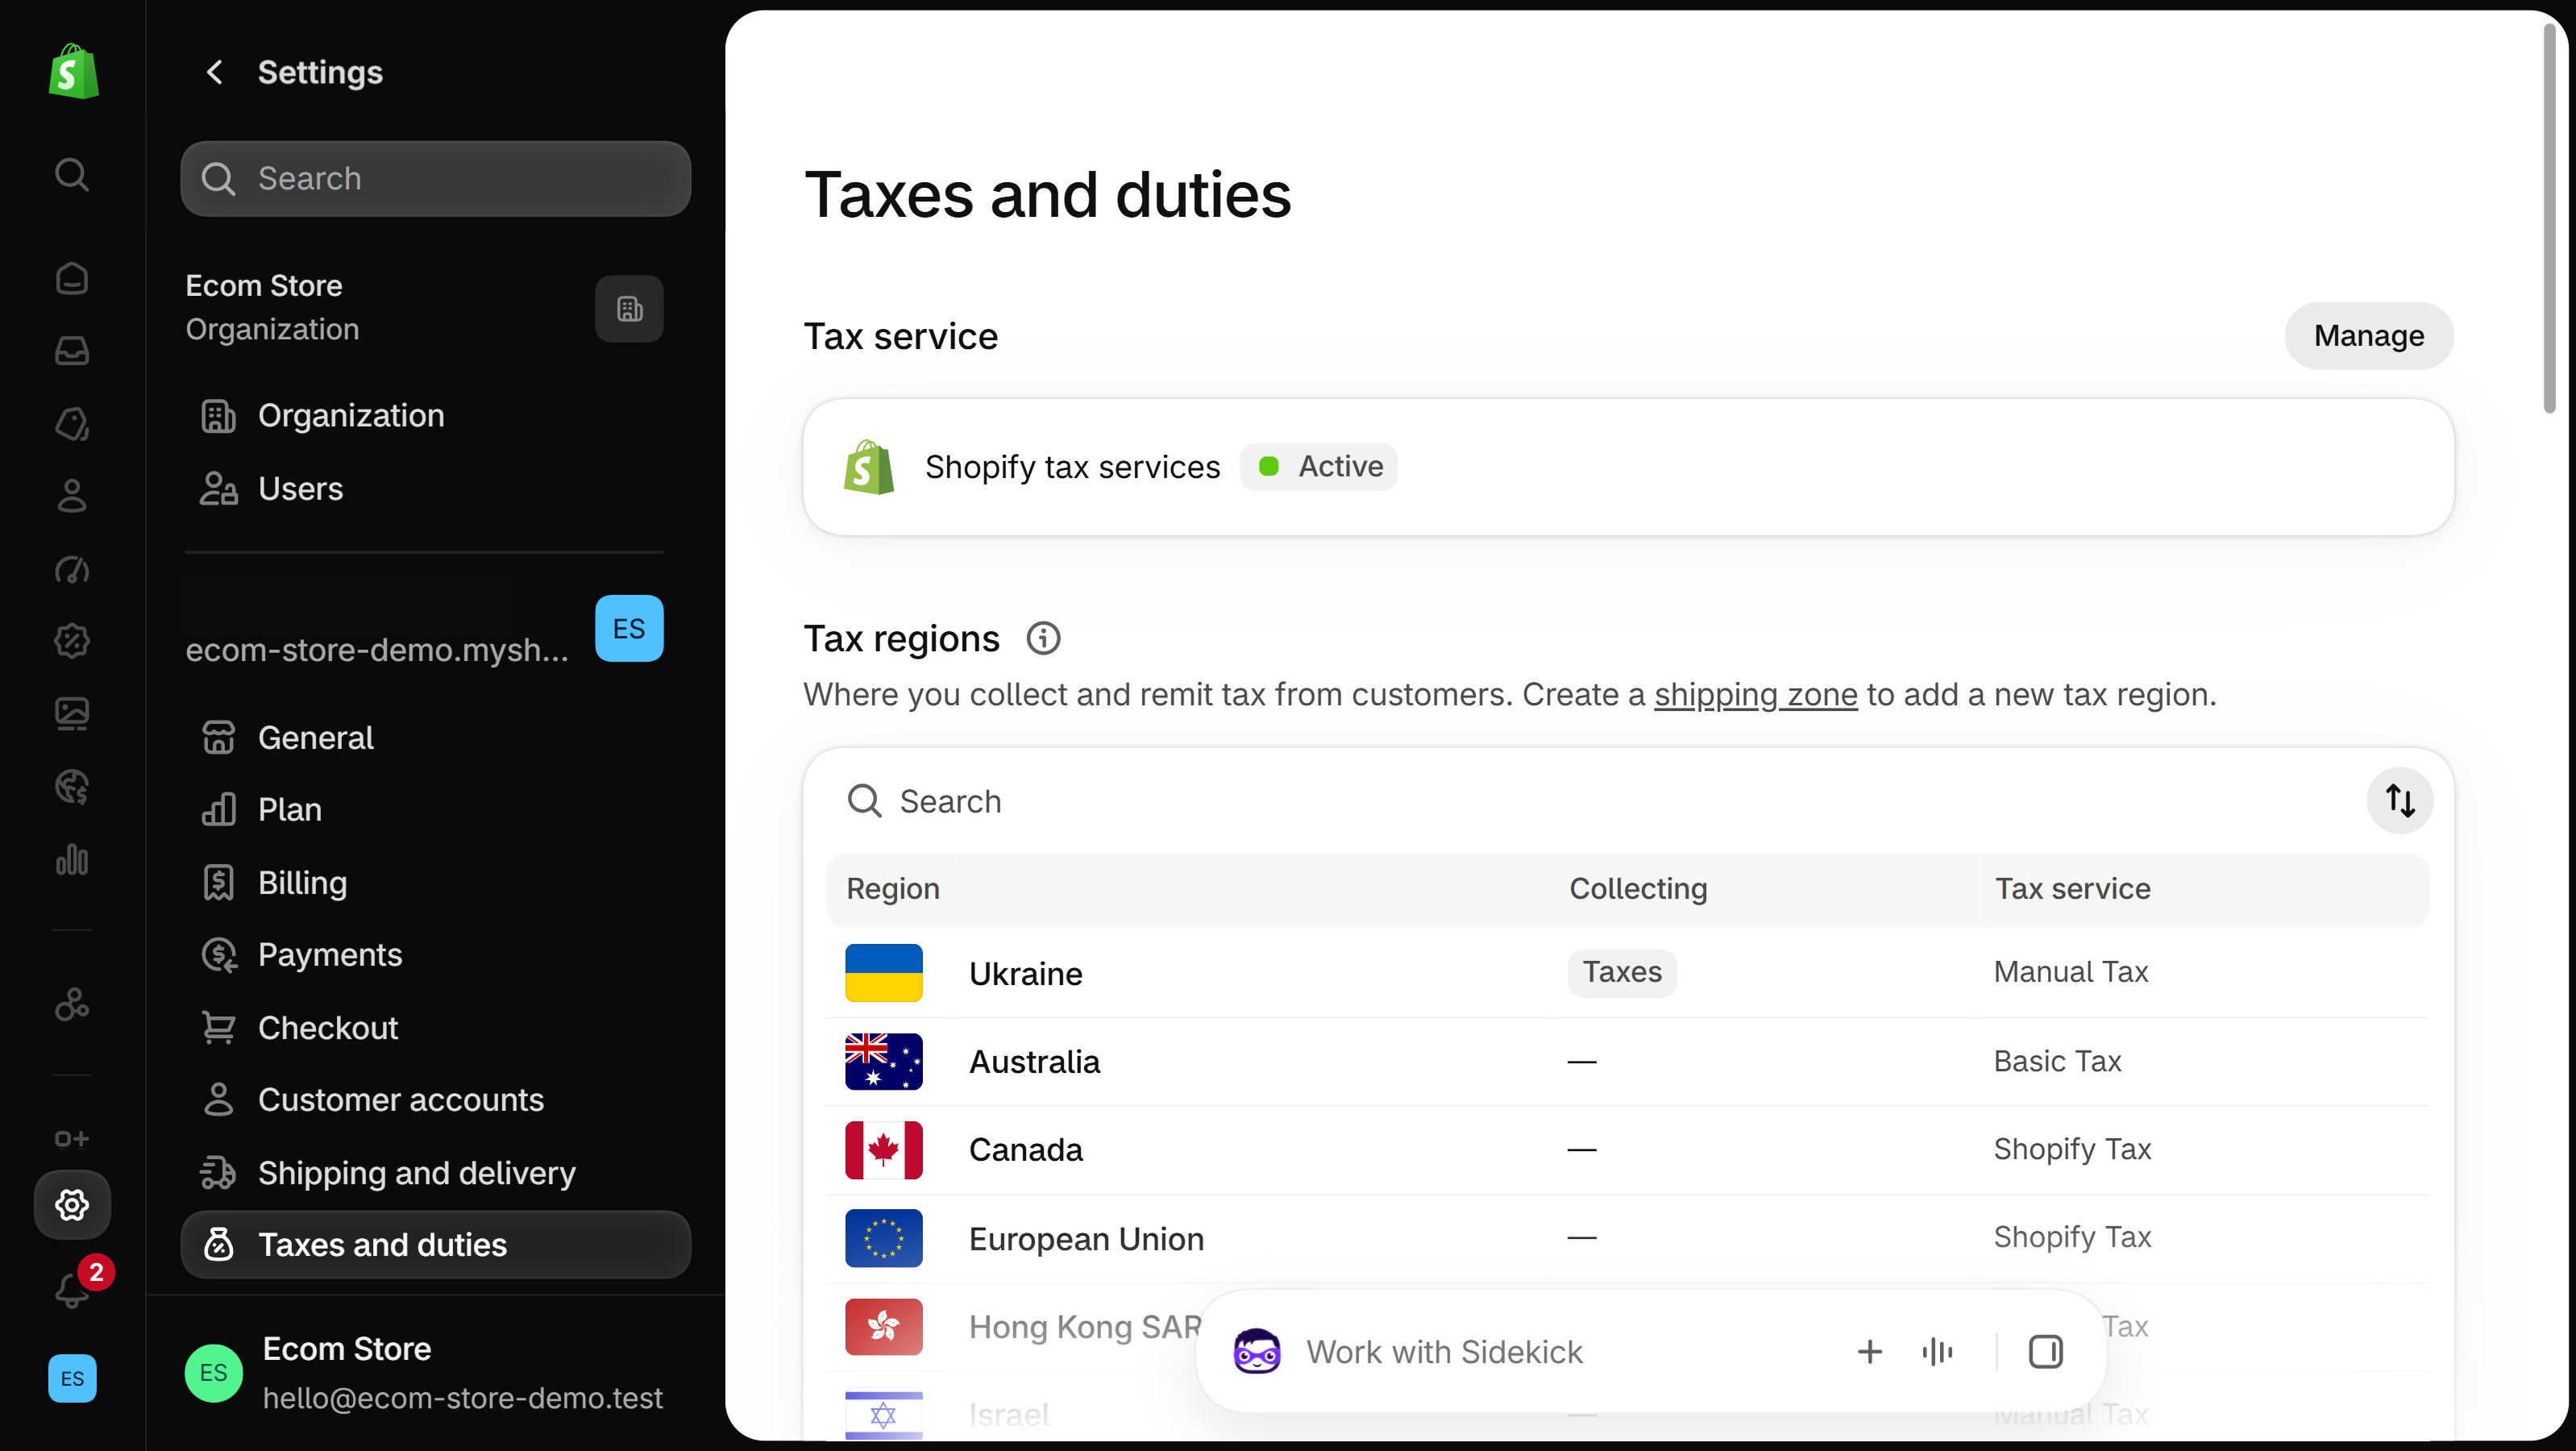Open Content image icon in left rail
This screenshot has width=2576, height=1451.
pos(72,714)
